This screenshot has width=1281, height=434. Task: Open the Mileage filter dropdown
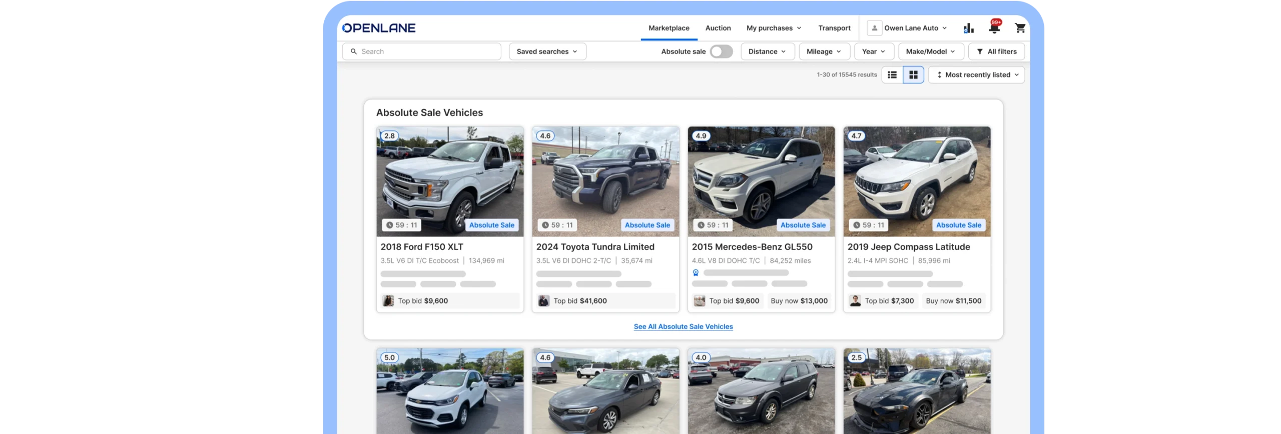tap(824, 51)
